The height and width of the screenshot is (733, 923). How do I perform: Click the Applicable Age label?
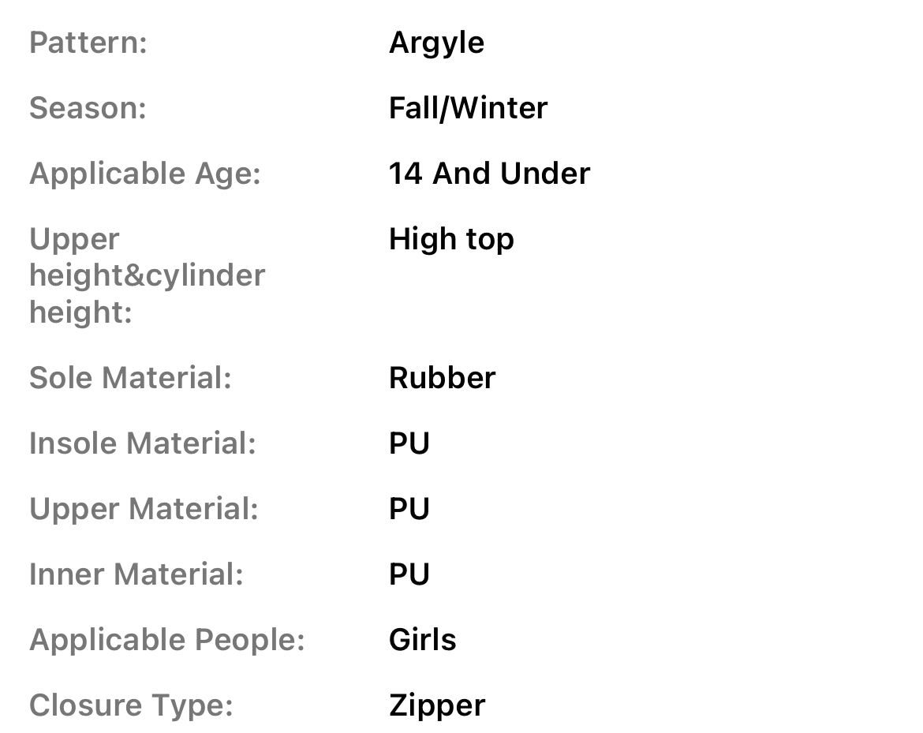pos(144,174)
